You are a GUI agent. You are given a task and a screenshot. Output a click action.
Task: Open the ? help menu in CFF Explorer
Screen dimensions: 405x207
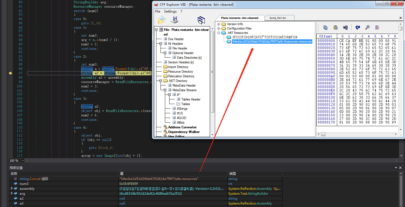[181, 11]
